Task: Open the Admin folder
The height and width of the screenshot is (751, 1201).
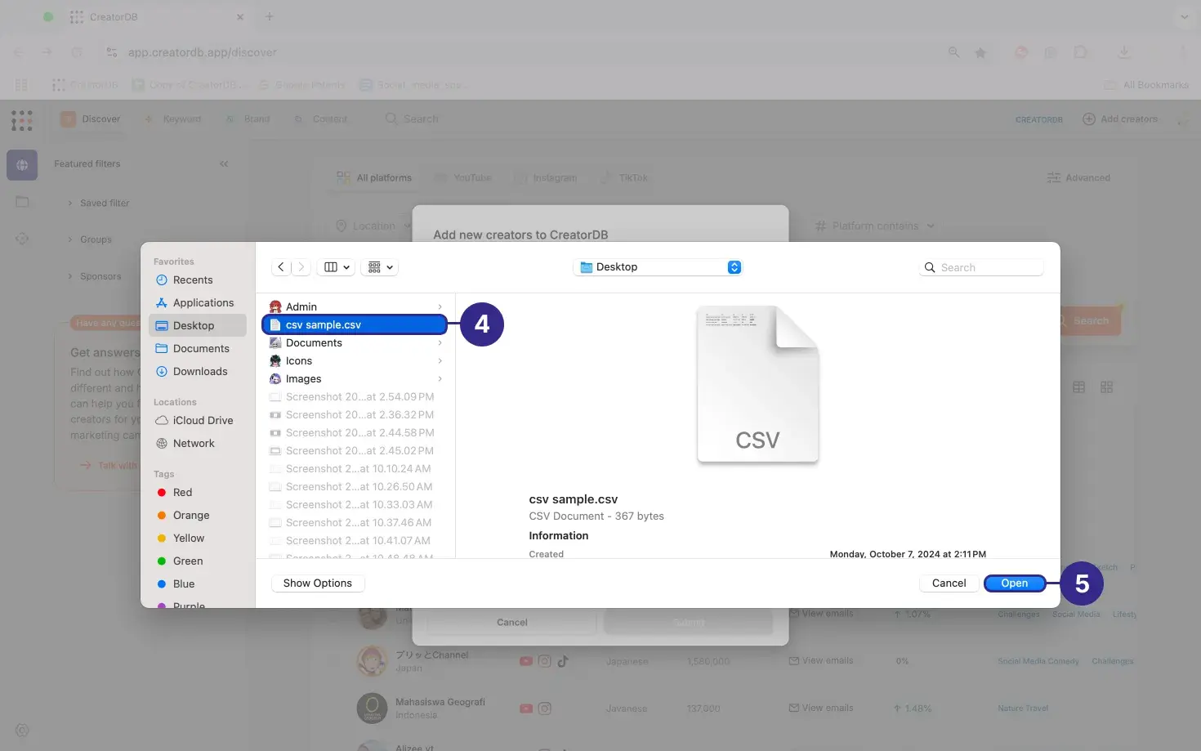Action: click(354, 306)
